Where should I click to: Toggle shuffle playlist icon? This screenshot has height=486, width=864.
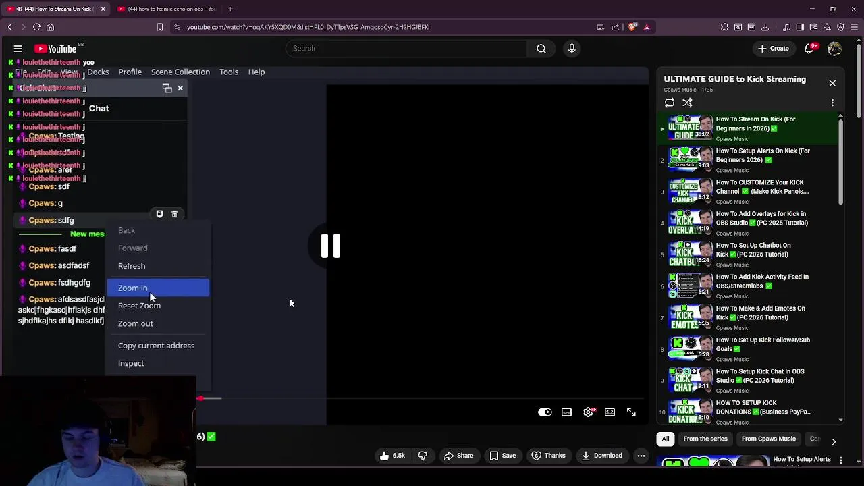(x=687, y=103)
